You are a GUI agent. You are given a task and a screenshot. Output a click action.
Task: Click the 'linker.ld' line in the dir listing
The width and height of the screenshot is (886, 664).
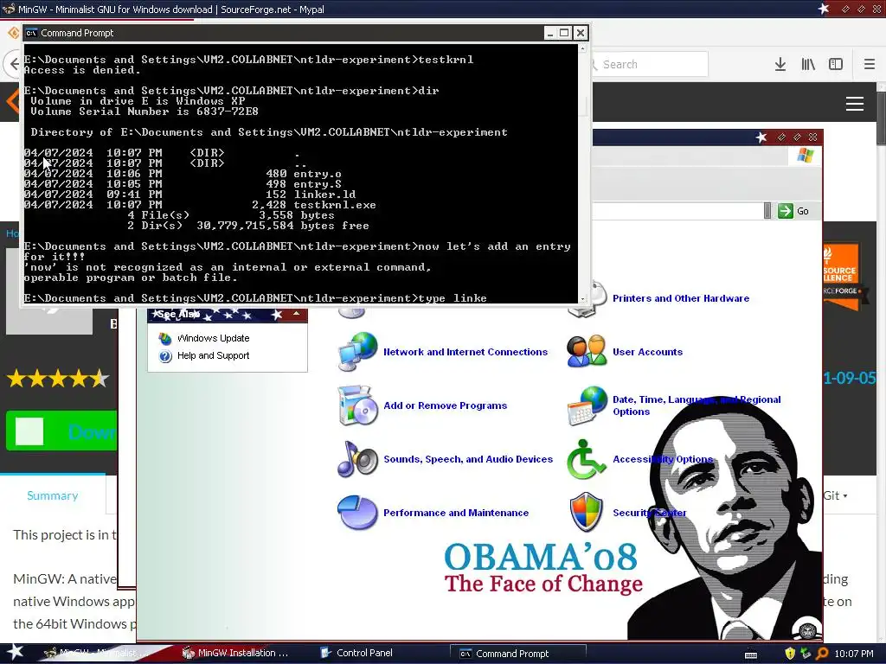click(x=190, y=195)
